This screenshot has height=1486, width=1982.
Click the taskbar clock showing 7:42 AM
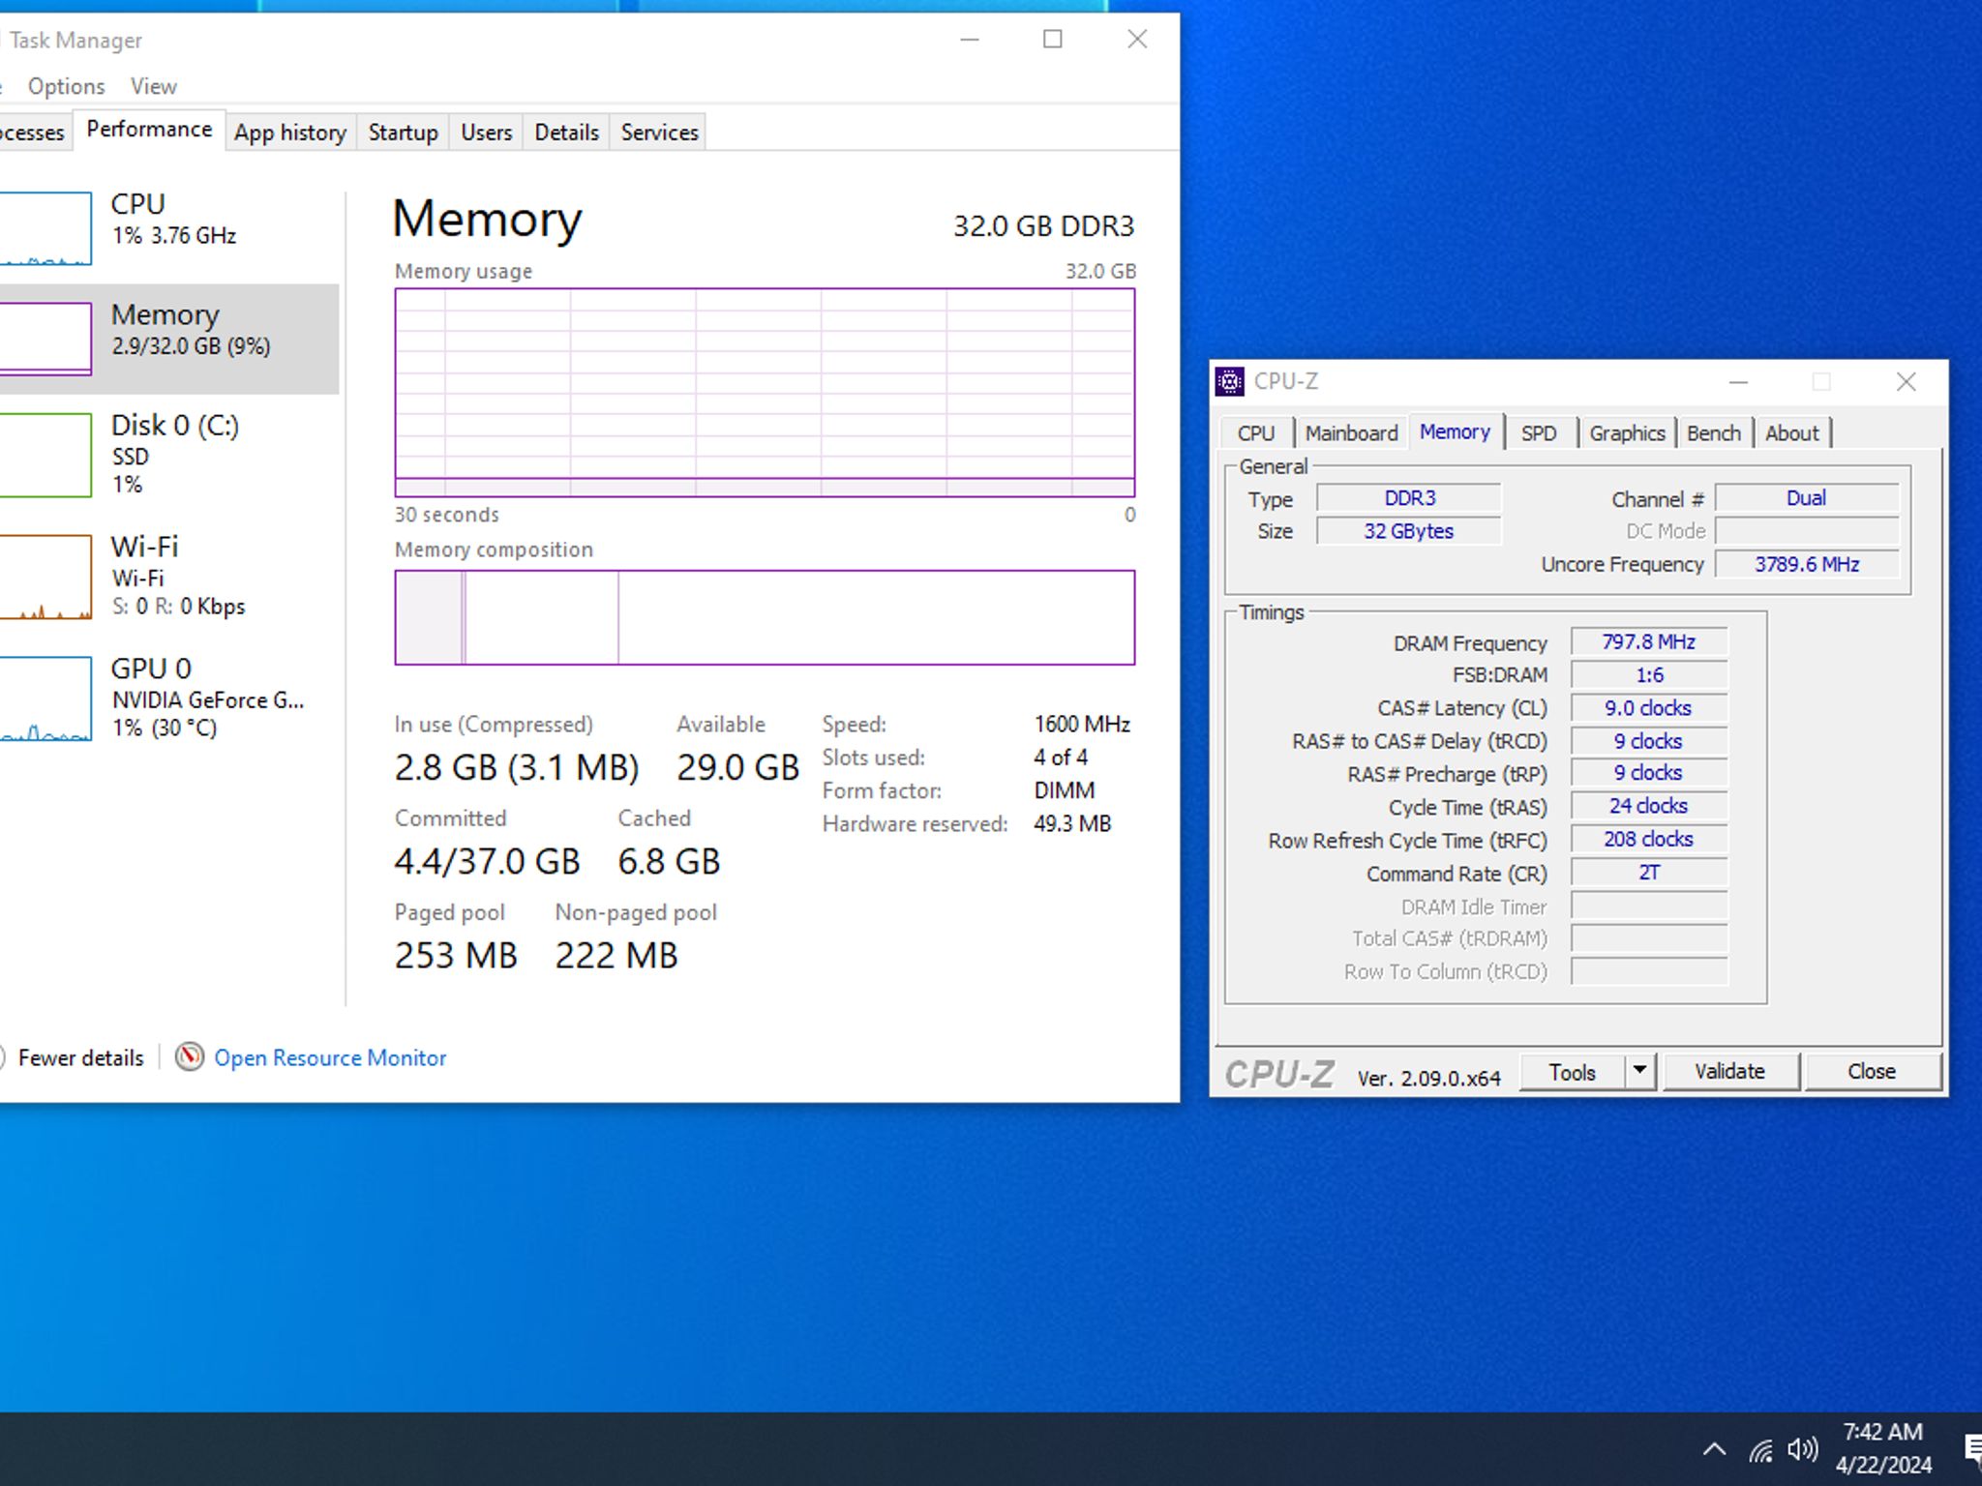pyautogui.click(x=1883, y=1448)
